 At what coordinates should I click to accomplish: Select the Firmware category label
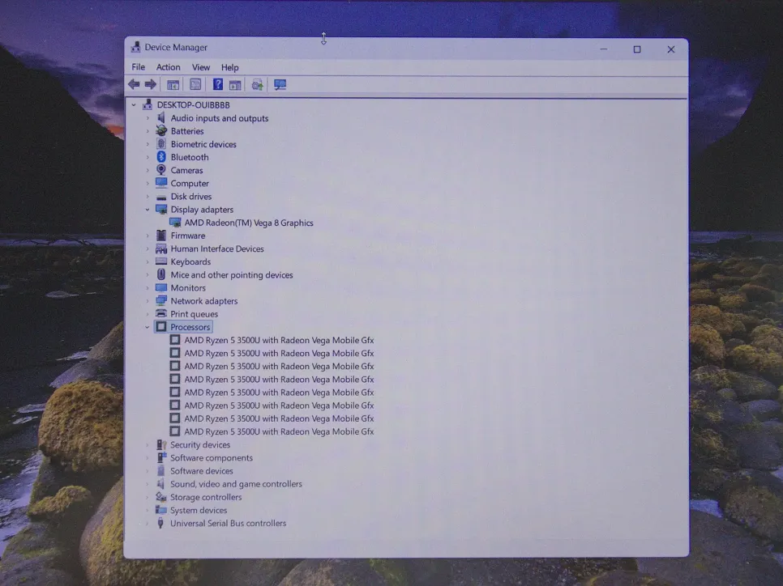point(188,236)
